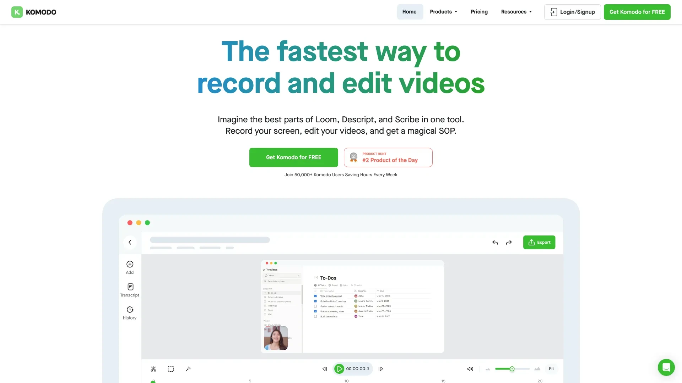
Task: Click the Undo arrow icon
Action: 495,242
